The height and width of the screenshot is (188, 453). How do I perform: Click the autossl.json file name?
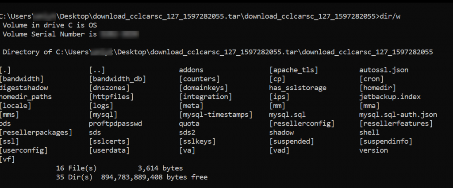point(384,70)
